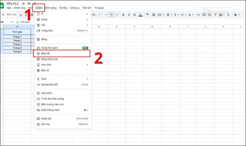Click the Create filter funnel icon
The height and width of the screenshot is (146, 246).
tap(216, 15)
